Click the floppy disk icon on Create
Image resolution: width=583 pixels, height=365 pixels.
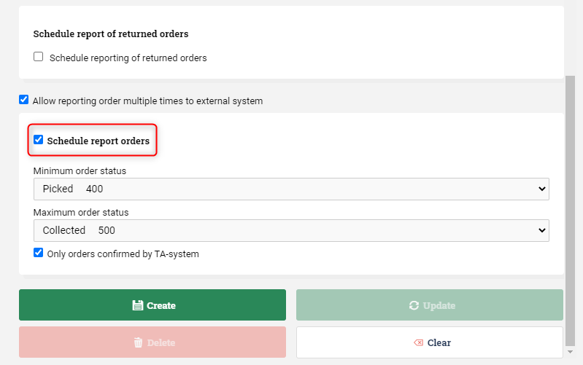click(138, 305)
